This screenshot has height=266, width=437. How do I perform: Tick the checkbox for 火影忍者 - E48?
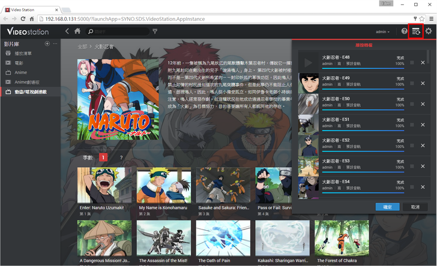[412, 64]
